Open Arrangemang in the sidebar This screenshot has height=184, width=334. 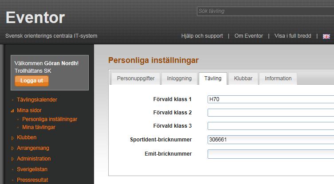33,148
